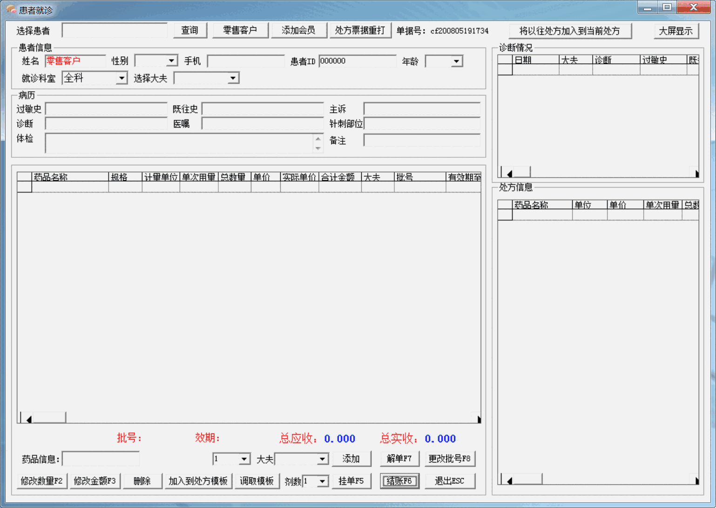Add current items to prescription template

tap(198, 481)
